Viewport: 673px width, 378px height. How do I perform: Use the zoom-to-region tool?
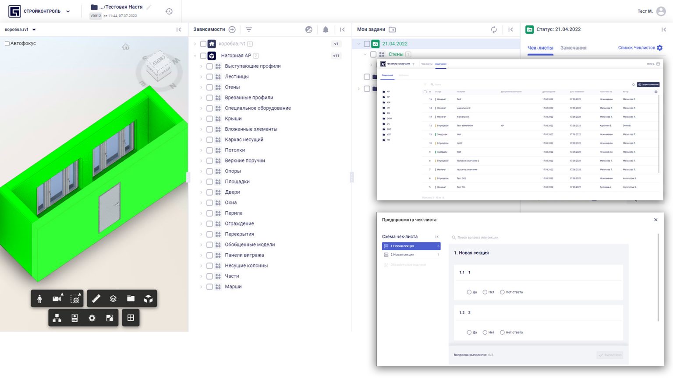[x=74, y=298]
